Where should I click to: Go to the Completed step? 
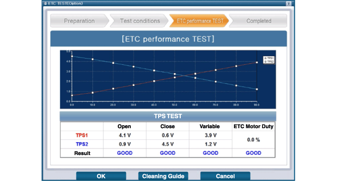pos(258,21)
